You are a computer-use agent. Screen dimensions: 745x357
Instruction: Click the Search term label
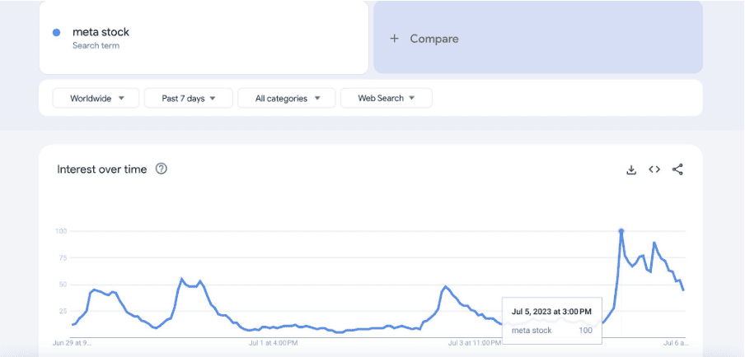click(96, 46)
